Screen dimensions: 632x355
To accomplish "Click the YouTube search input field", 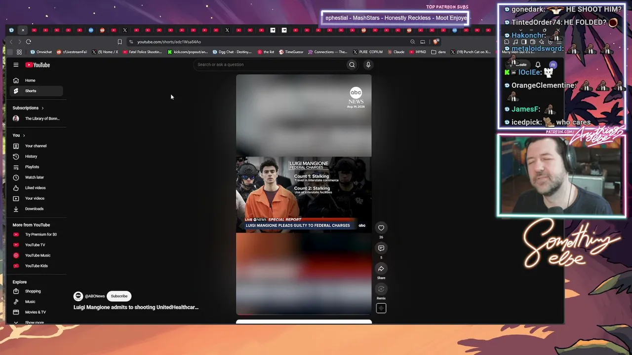I will (269, 65).
